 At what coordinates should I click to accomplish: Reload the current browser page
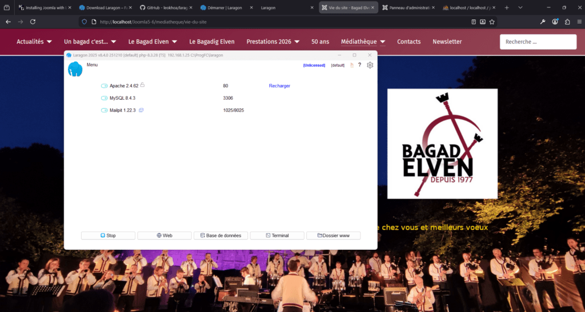(x=33, y=22)
